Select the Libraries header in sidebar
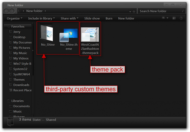 click(x=17, y=101)
